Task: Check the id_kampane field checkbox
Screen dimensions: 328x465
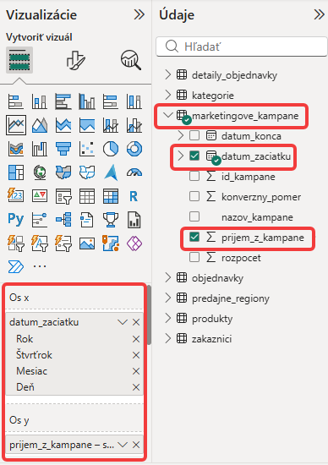Action: pyautogui.click(x=194, y=176)
